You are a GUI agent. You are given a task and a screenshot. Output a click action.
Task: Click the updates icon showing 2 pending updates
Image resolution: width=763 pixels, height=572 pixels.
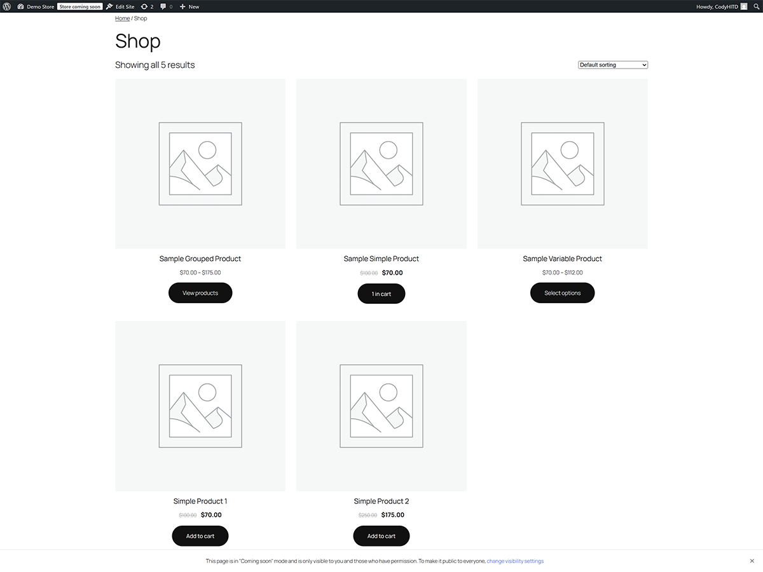point(146,6)
